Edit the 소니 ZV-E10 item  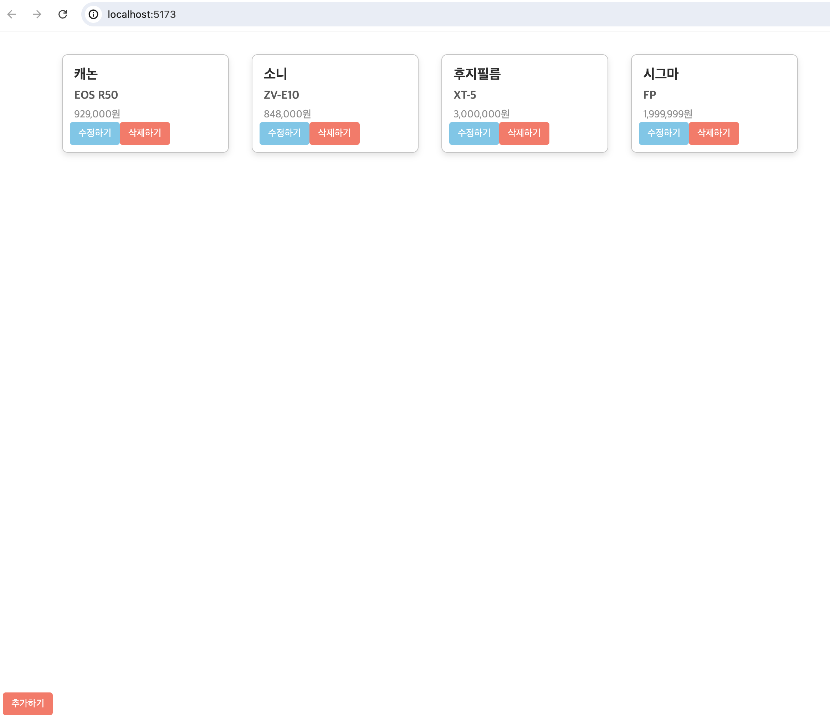[x=284, y=133]
